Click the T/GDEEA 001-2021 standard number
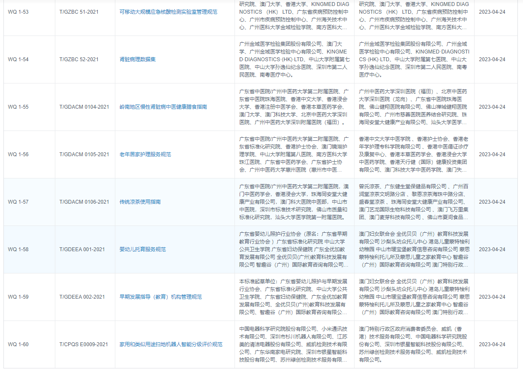Image resolution: width=523 pixels, height=371 pixels. [x=82, y=249]
